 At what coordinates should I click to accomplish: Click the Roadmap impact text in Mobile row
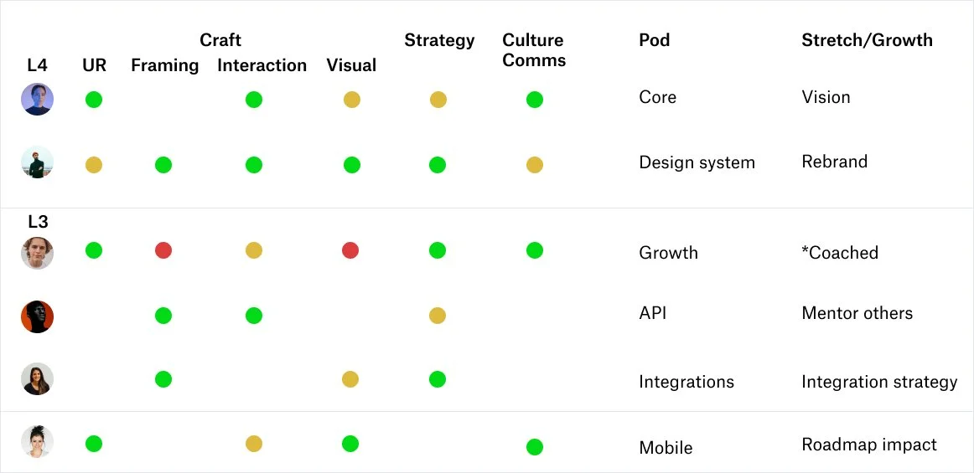(869, 445)
